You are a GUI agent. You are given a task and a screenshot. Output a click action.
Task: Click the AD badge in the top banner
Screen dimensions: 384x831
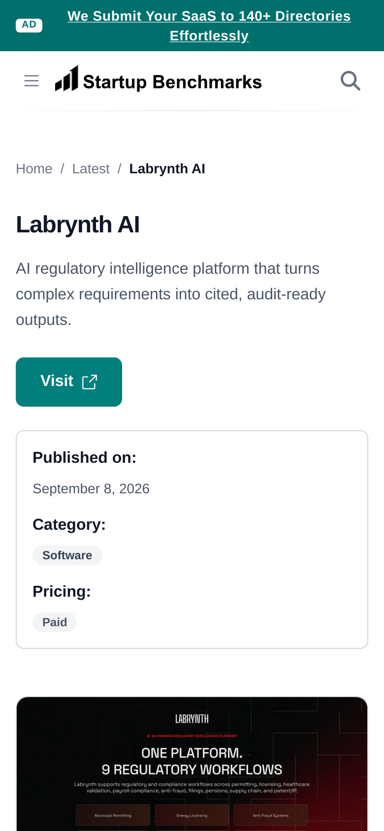[x=29, y=26]
